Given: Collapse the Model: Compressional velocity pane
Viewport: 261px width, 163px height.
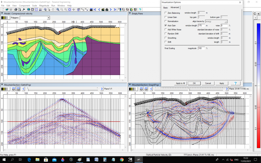Looking at the screenshot, I should coord(2,13).
